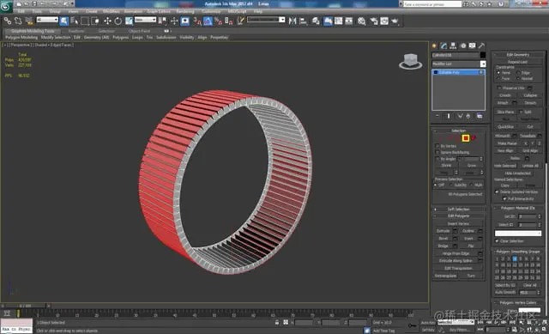Open the Graph Editors menu

pos(158,11)
